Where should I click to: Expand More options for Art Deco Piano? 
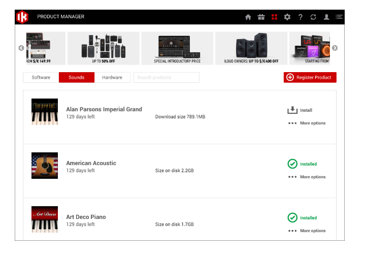pos(307,231)
